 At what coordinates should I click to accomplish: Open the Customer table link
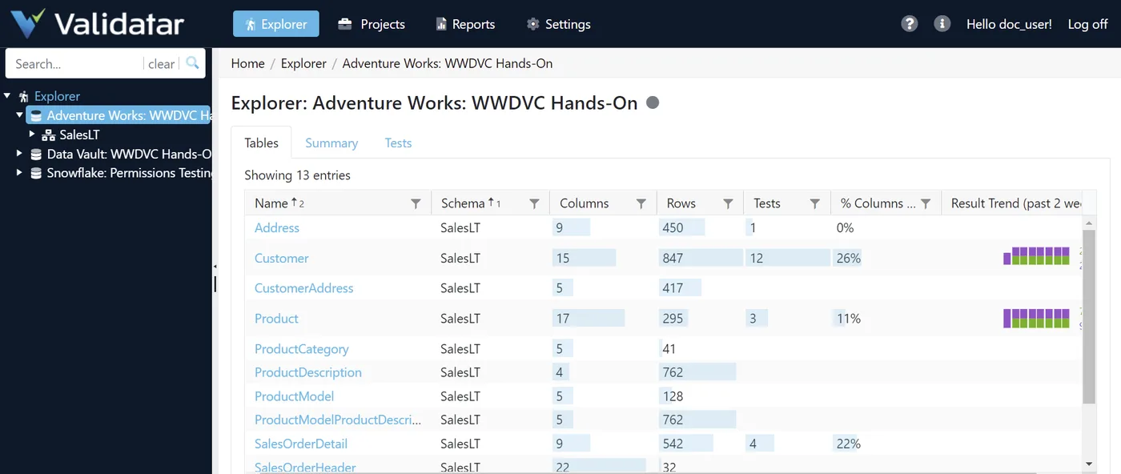pyautogui.click(x=281, y=258)
